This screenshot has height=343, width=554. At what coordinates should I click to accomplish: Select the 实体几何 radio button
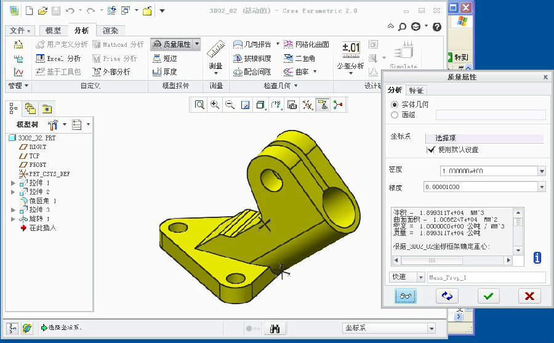pyautogui.click(x=395, y=105)
